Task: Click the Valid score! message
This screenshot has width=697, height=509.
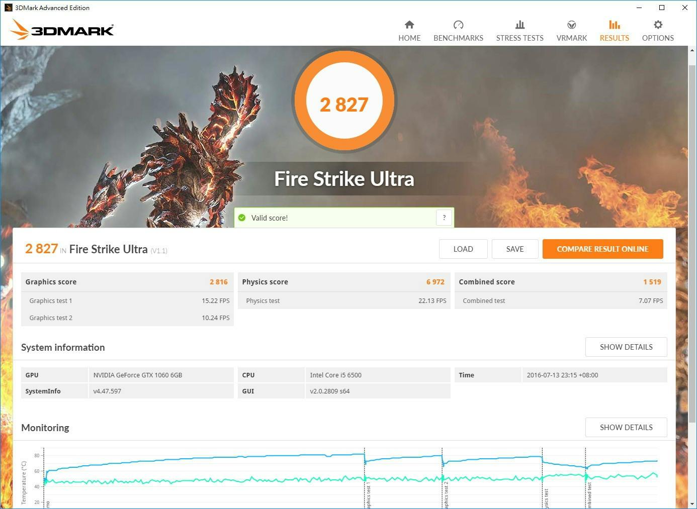Action: (270, 218)
